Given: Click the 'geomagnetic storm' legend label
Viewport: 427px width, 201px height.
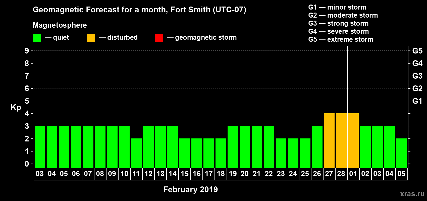Looking at the screenshot, I should 206,38.
